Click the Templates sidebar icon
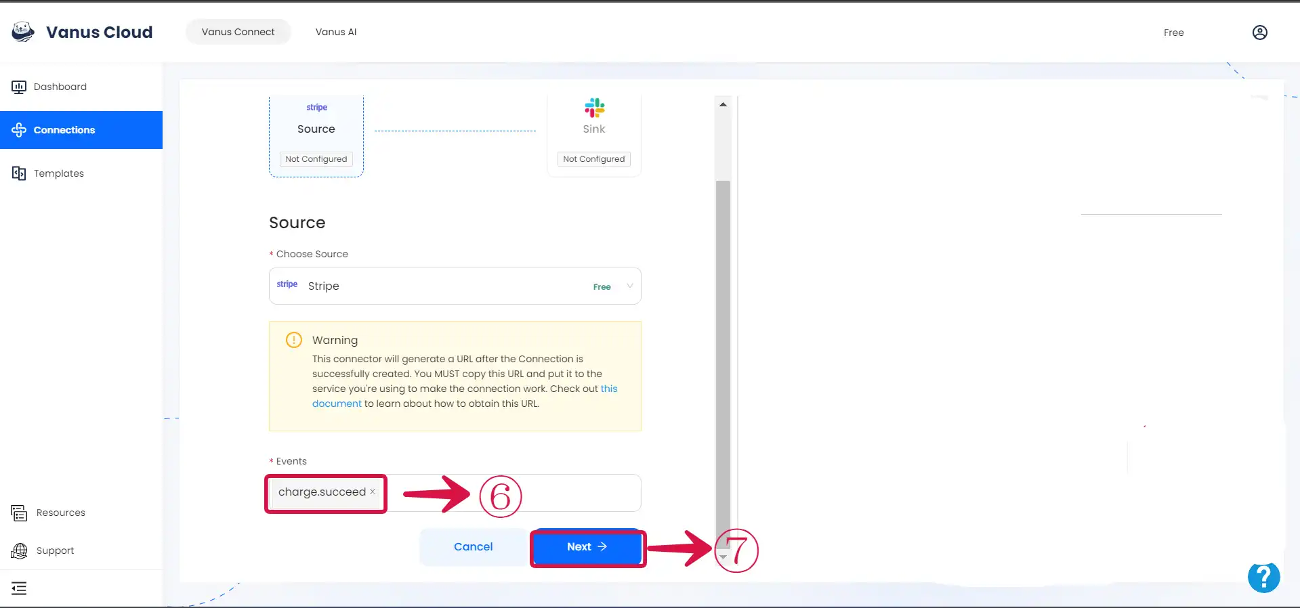The image size is (1300, 608). [19, 173]
